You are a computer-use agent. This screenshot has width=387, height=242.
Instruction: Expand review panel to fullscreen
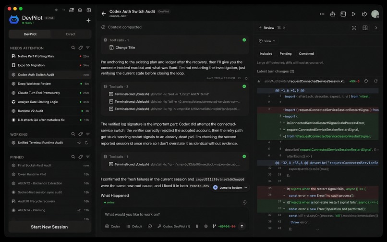pyautogui.click(x=354, y=28)
